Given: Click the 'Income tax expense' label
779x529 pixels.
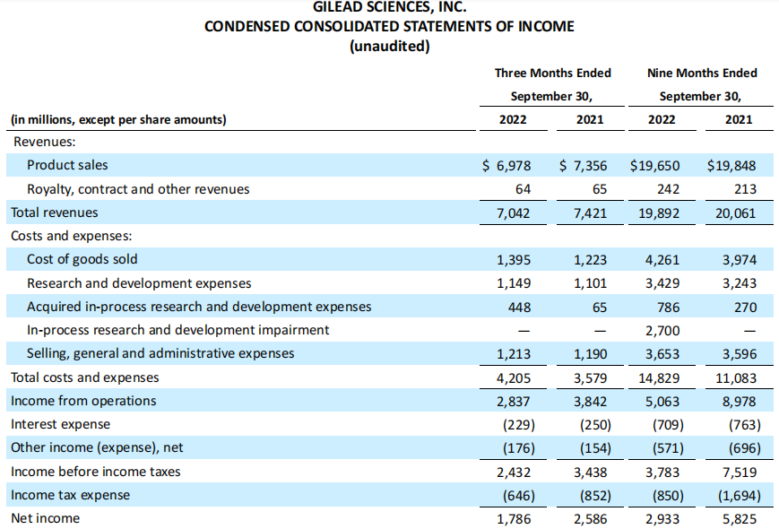Looking at the screenshot, I should (70, 495).
